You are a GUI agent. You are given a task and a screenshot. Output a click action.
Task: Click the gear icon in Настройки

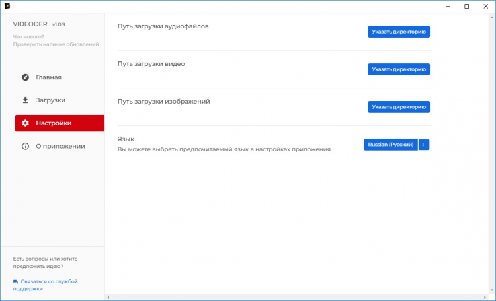25,123
